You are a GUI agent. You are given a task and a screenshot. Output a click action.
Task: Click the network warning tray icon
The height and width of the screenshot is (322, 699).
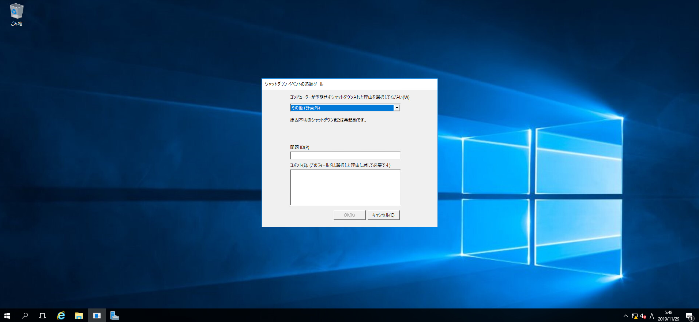click(635, 316)
